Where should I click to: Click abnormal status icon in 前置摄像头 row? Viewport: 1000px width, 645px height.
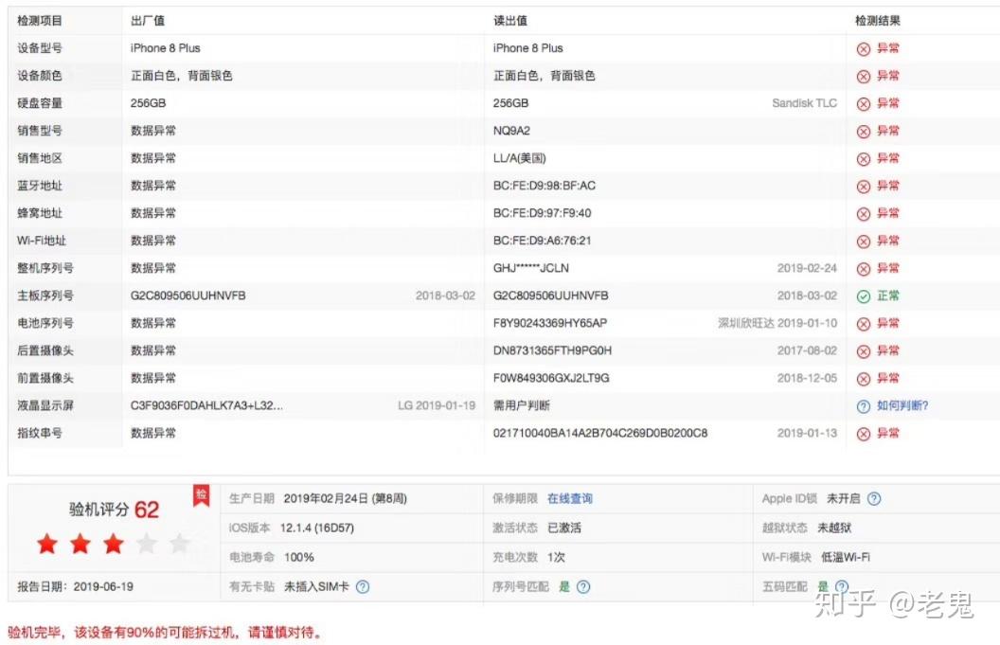pyautogui.click(x=863, y=379)
